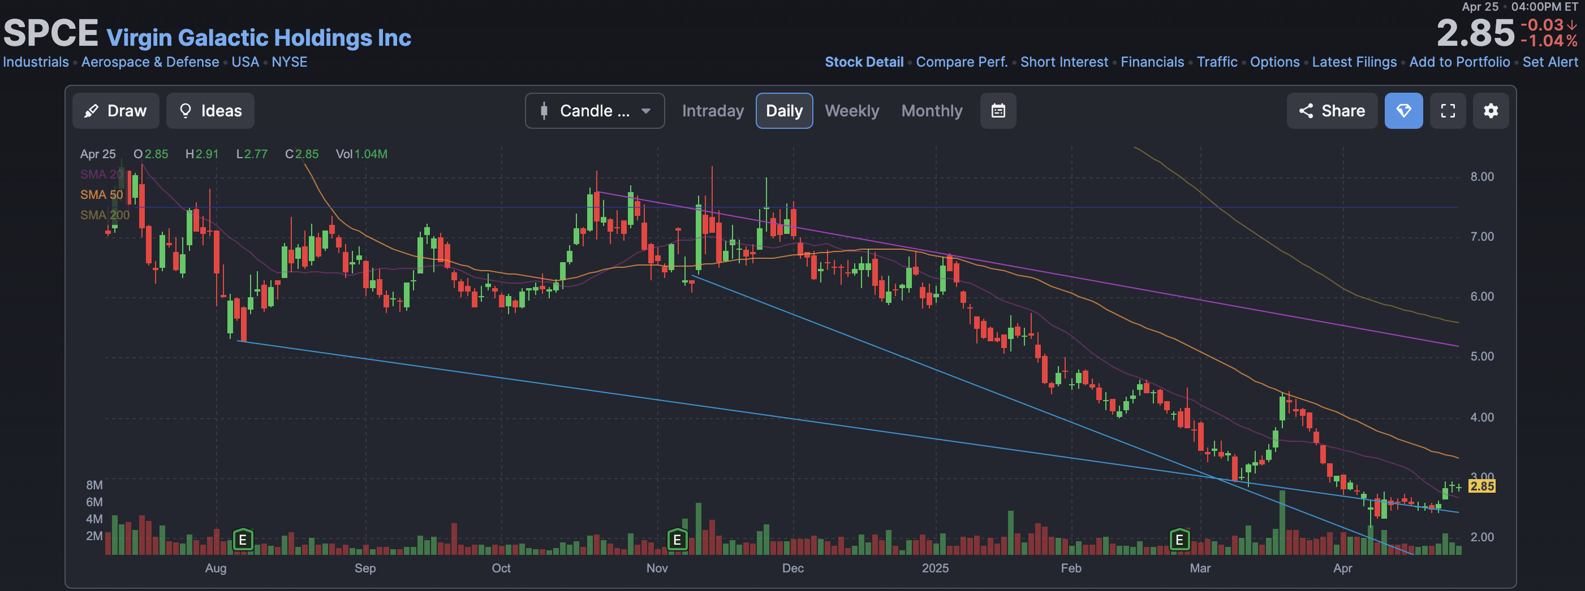Open Traffic link
1585x591 pixels.
click(x=1216, y=62)
